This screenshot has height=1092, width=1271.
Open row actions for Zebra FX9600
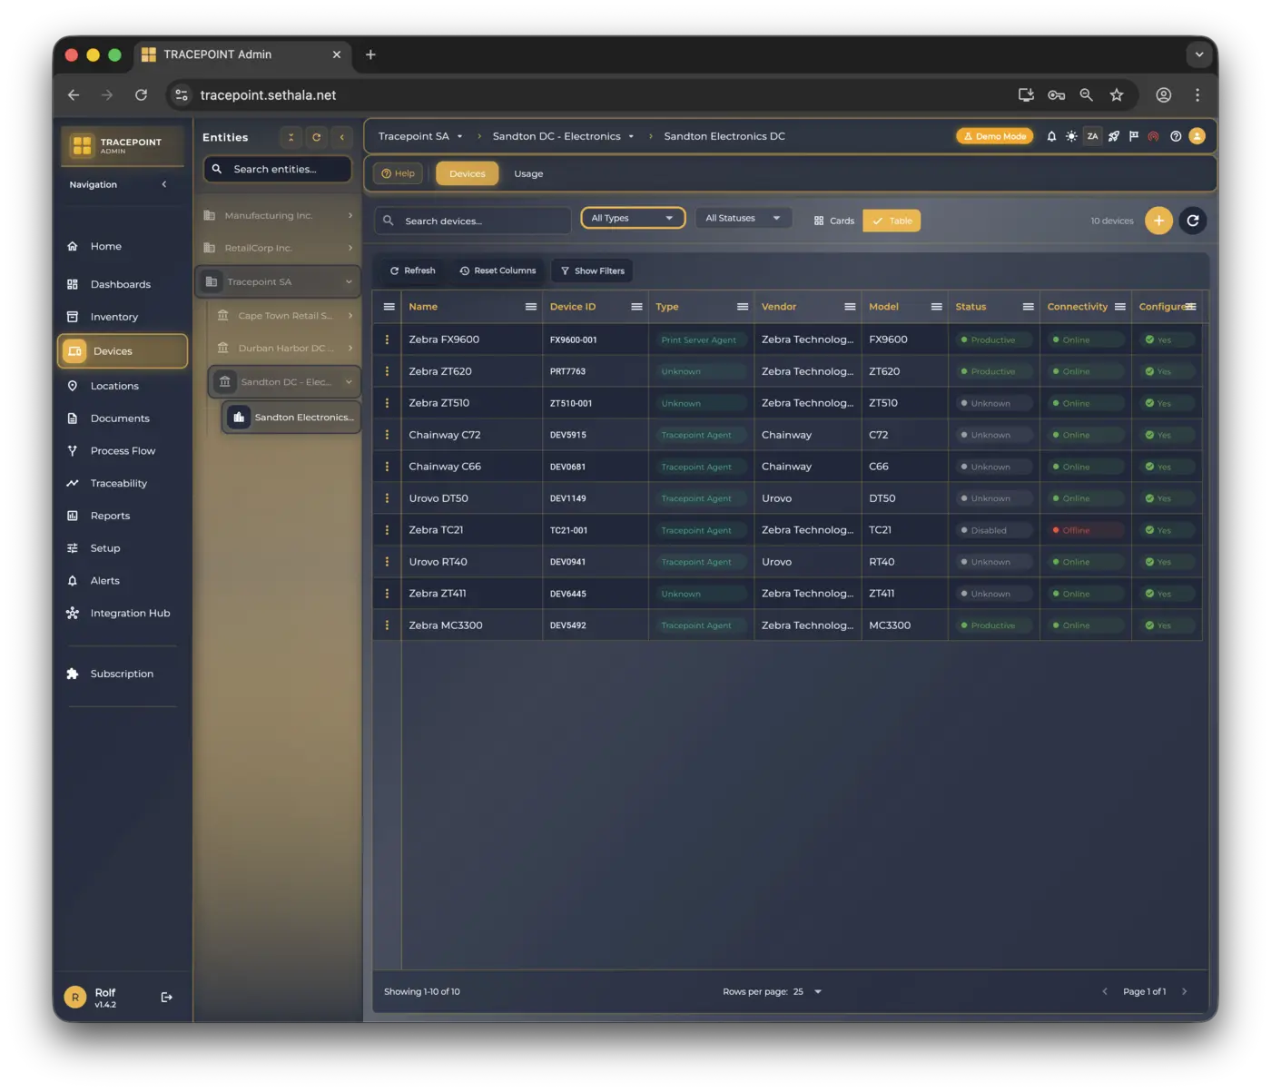pyautogui.click(x=387, y=339)
